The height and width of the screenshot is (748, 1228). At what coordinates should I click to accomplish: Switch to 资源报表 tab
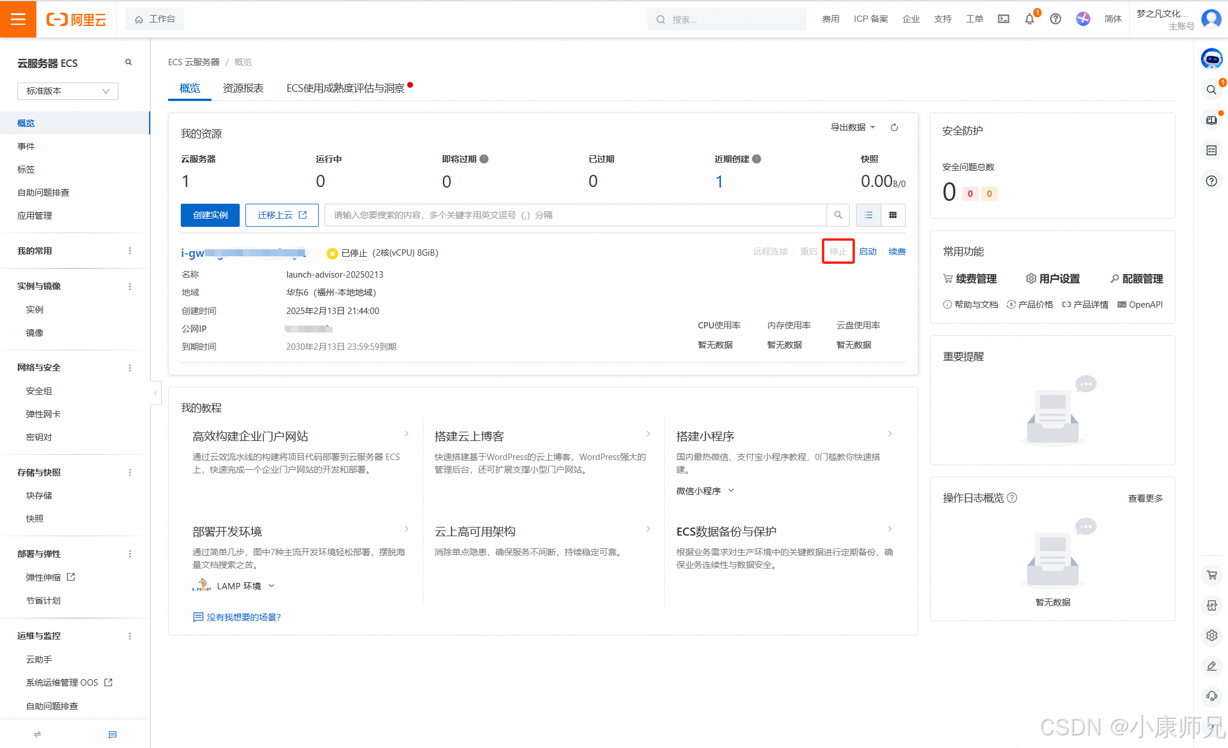pyautogui.click(x=243, y=88)
